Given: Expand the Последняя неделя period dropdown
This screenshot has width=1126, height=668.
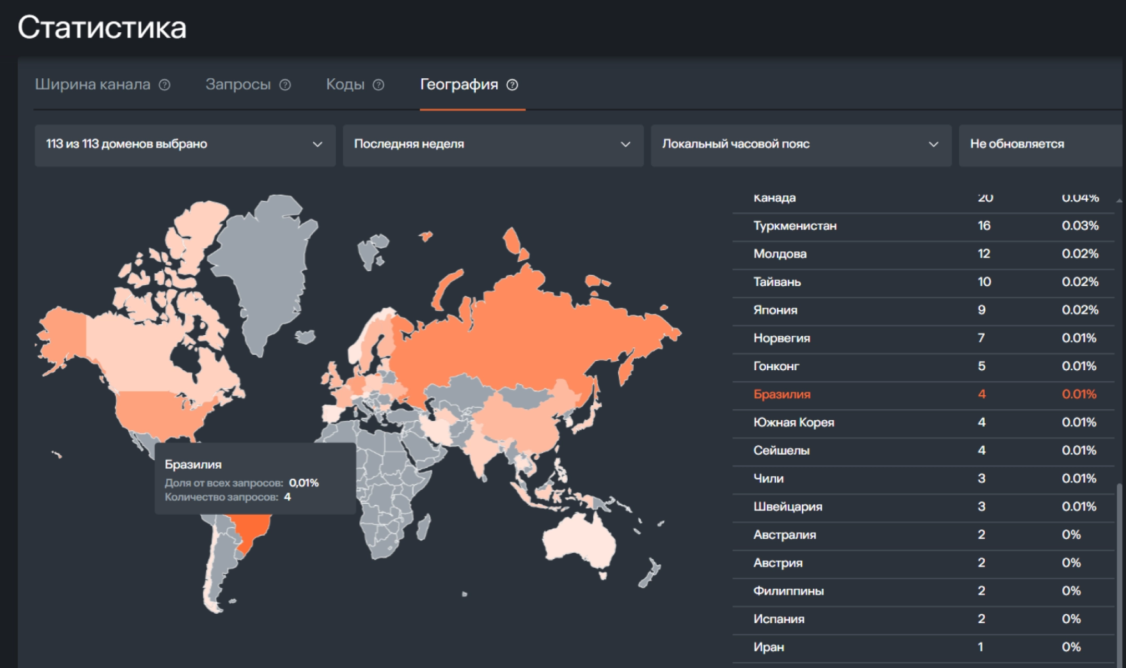Looking at the screenshot, I should (493, 144).
